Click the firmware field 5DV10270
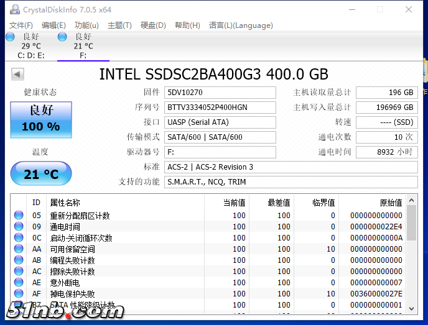428x325 pixels. (220, 93)
